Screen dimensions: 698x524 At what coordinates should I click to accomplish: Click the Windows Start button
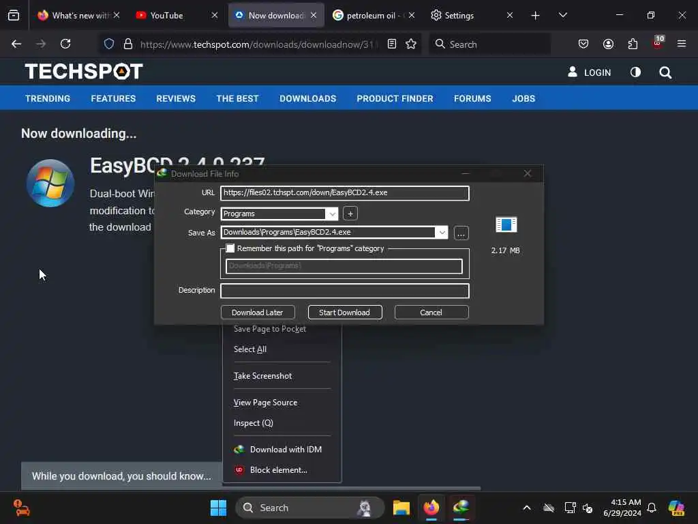(218, 508)
